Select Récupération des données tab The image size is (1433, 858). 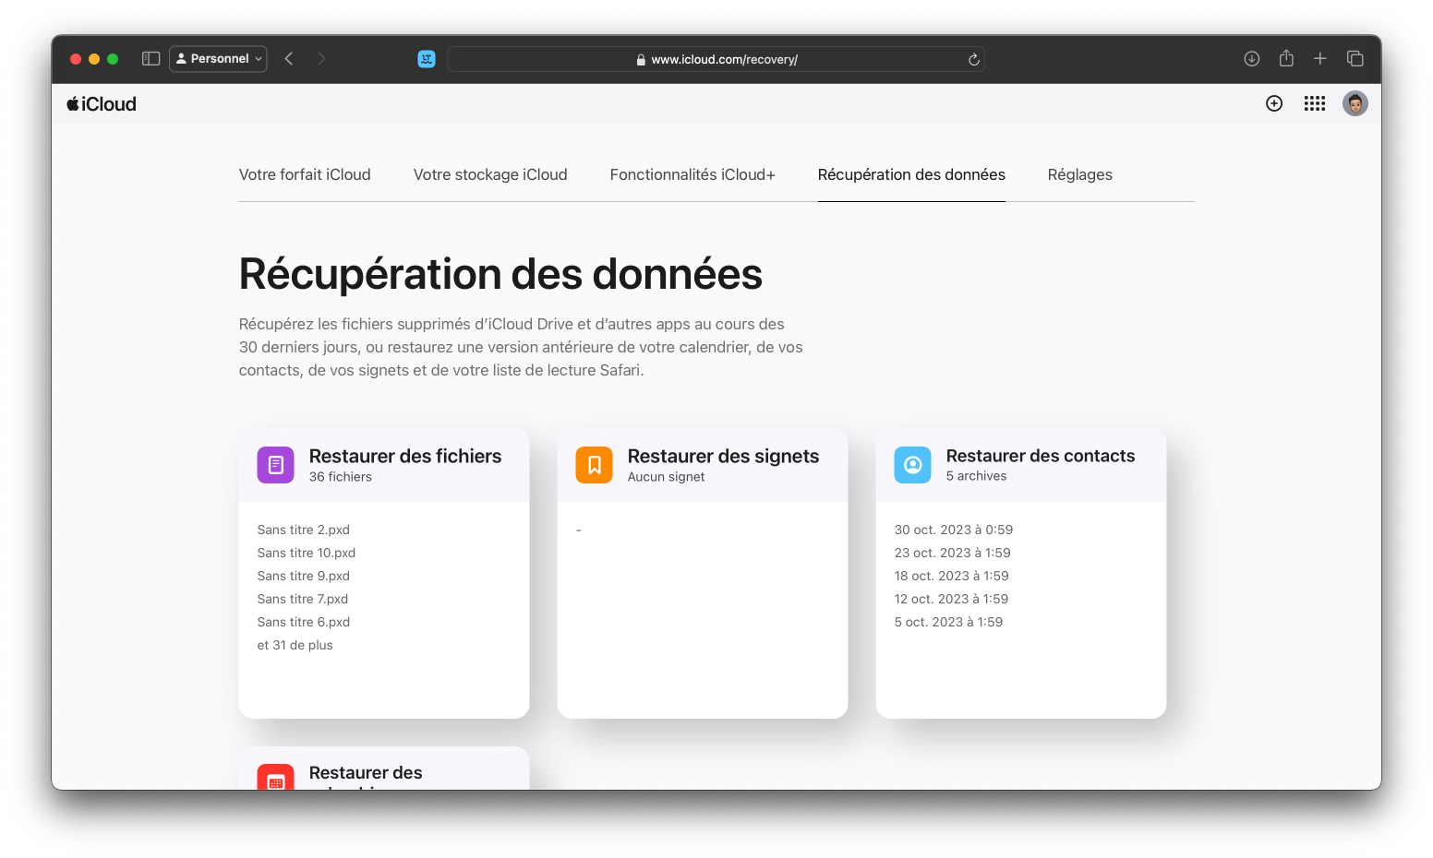click(x=911, y=174)
